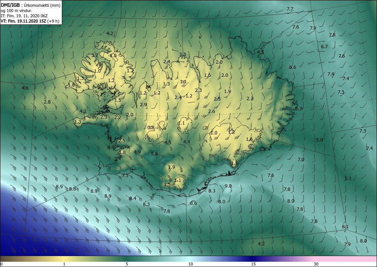This screenshot has height=267, width=377.
Task: Click the '5' label under the colour scale
Action: tap(127, 264)
